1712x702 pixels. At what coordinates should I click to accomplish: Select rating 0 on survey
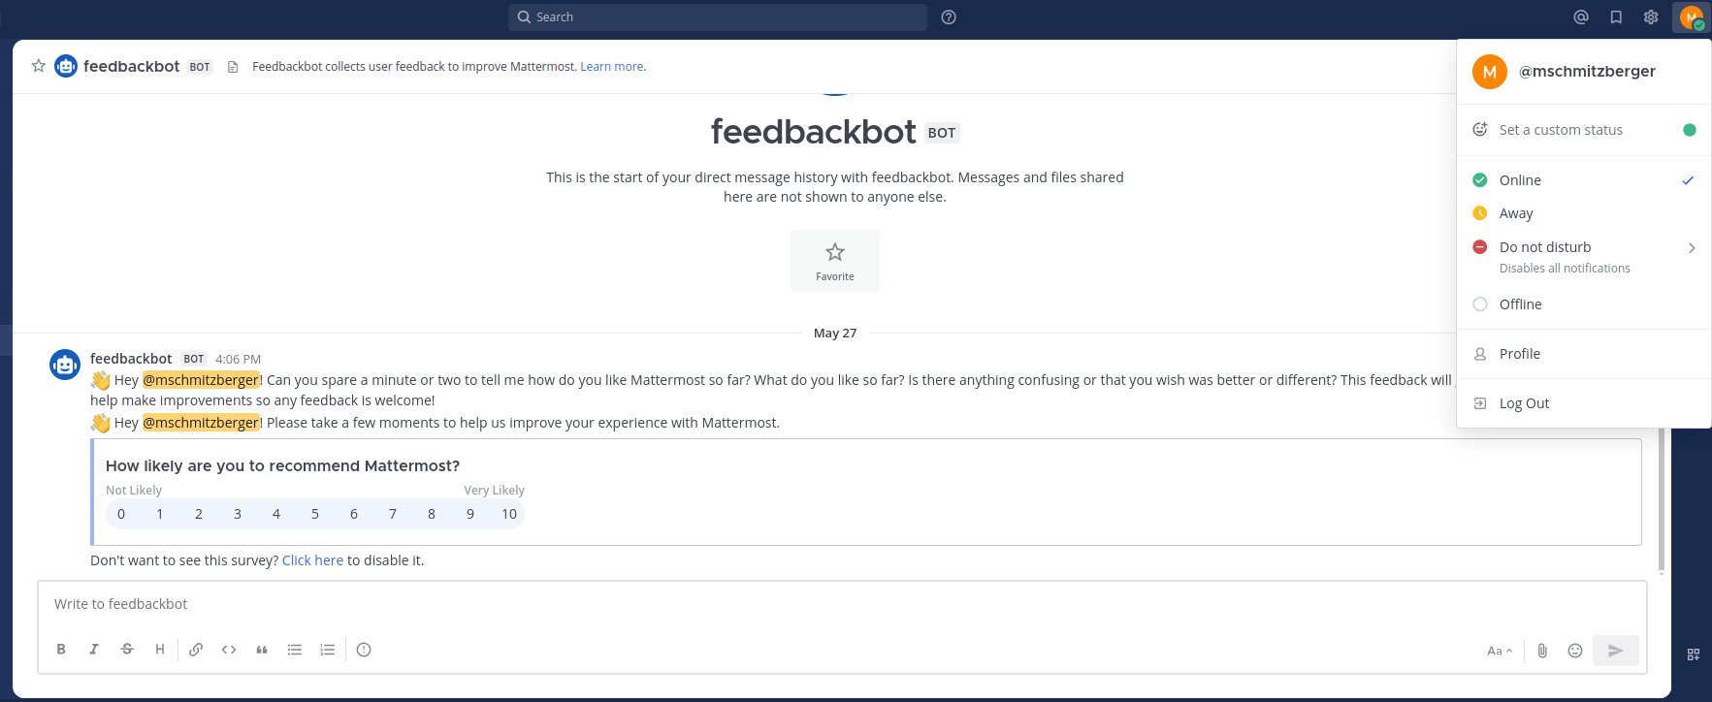[x=121, y=514]
